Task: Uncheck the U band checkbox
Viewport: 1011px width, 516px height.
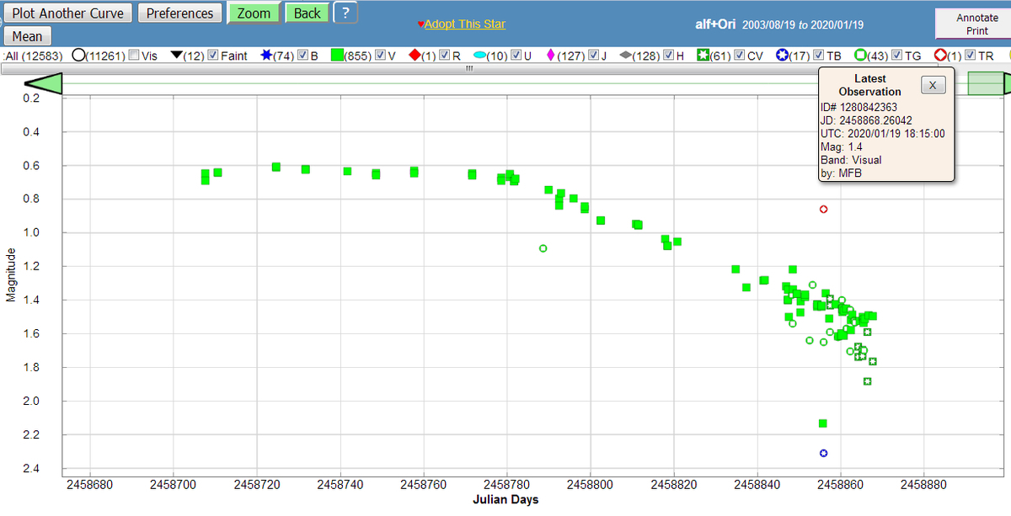Action: pos(516,56)
